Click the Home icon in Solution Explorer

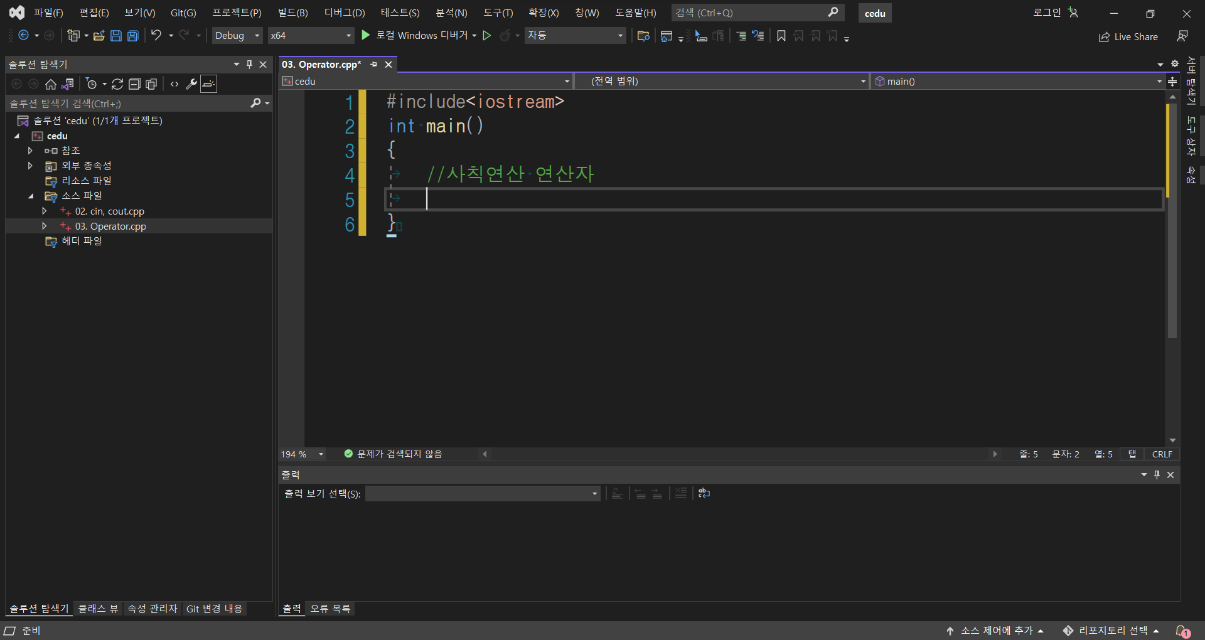tap(51, 84)
